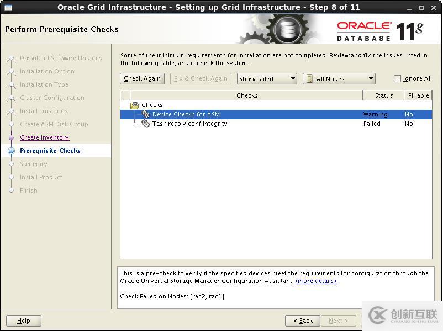Click Fixable No for Device Checks for ASM
This screenshot has width=443, height=331.
(409, 114)
